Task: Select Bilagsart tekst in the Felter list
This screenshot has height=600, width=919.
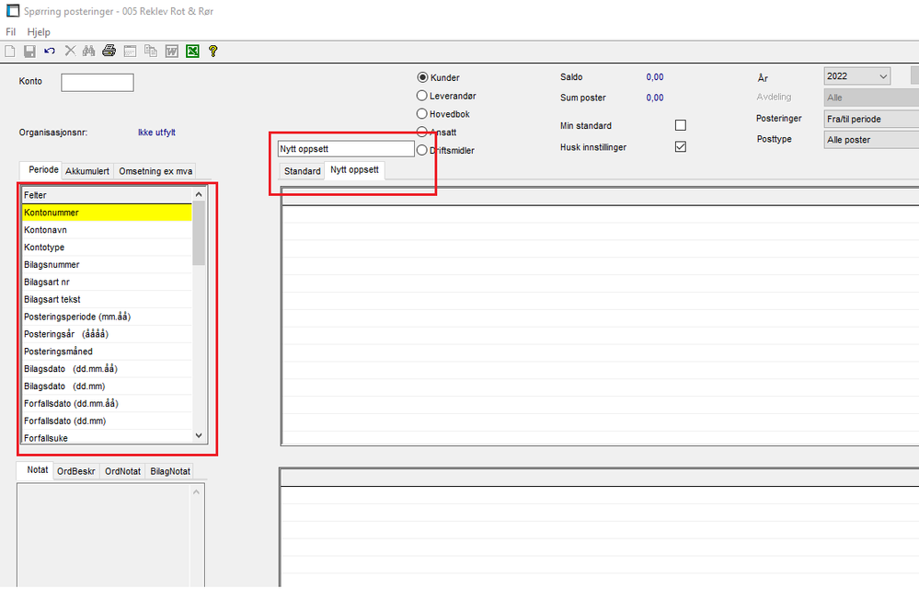Action: (108, 299)
